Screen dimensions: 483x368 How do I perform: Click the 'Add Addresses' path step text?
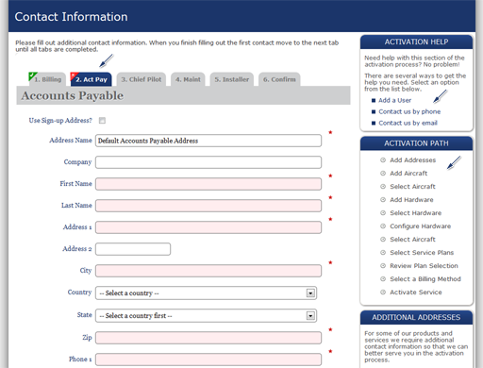click(x=412, y=160)
